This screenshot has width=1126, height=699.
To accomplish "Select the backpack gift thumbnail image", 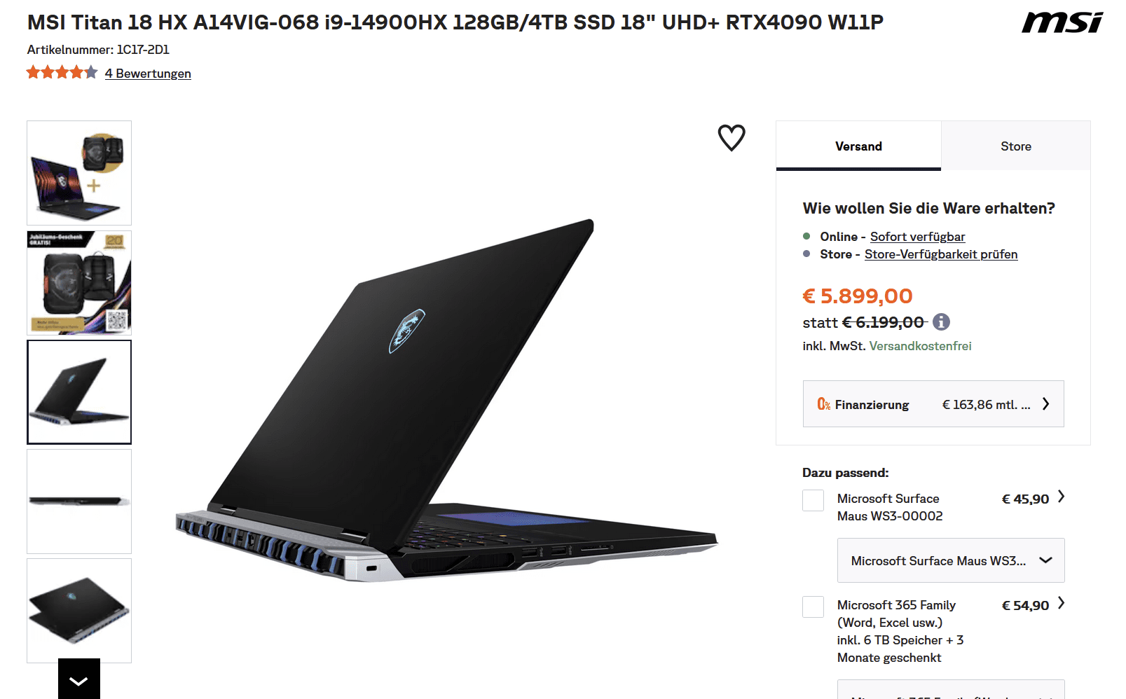I will [x=79, y=283].
